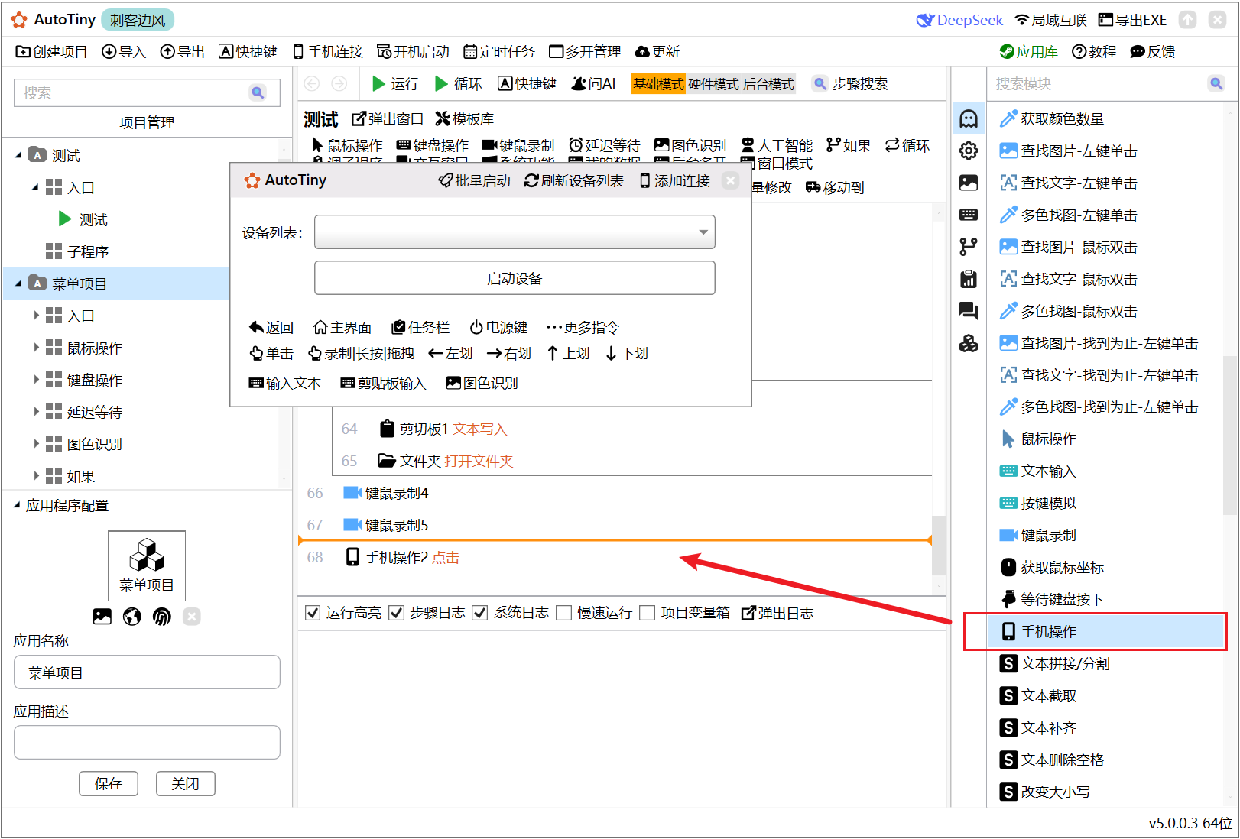Viewport: 1240px width, 839px height.
Task: Click 弹出窗口 popout window button
Action: click(387, 119)
